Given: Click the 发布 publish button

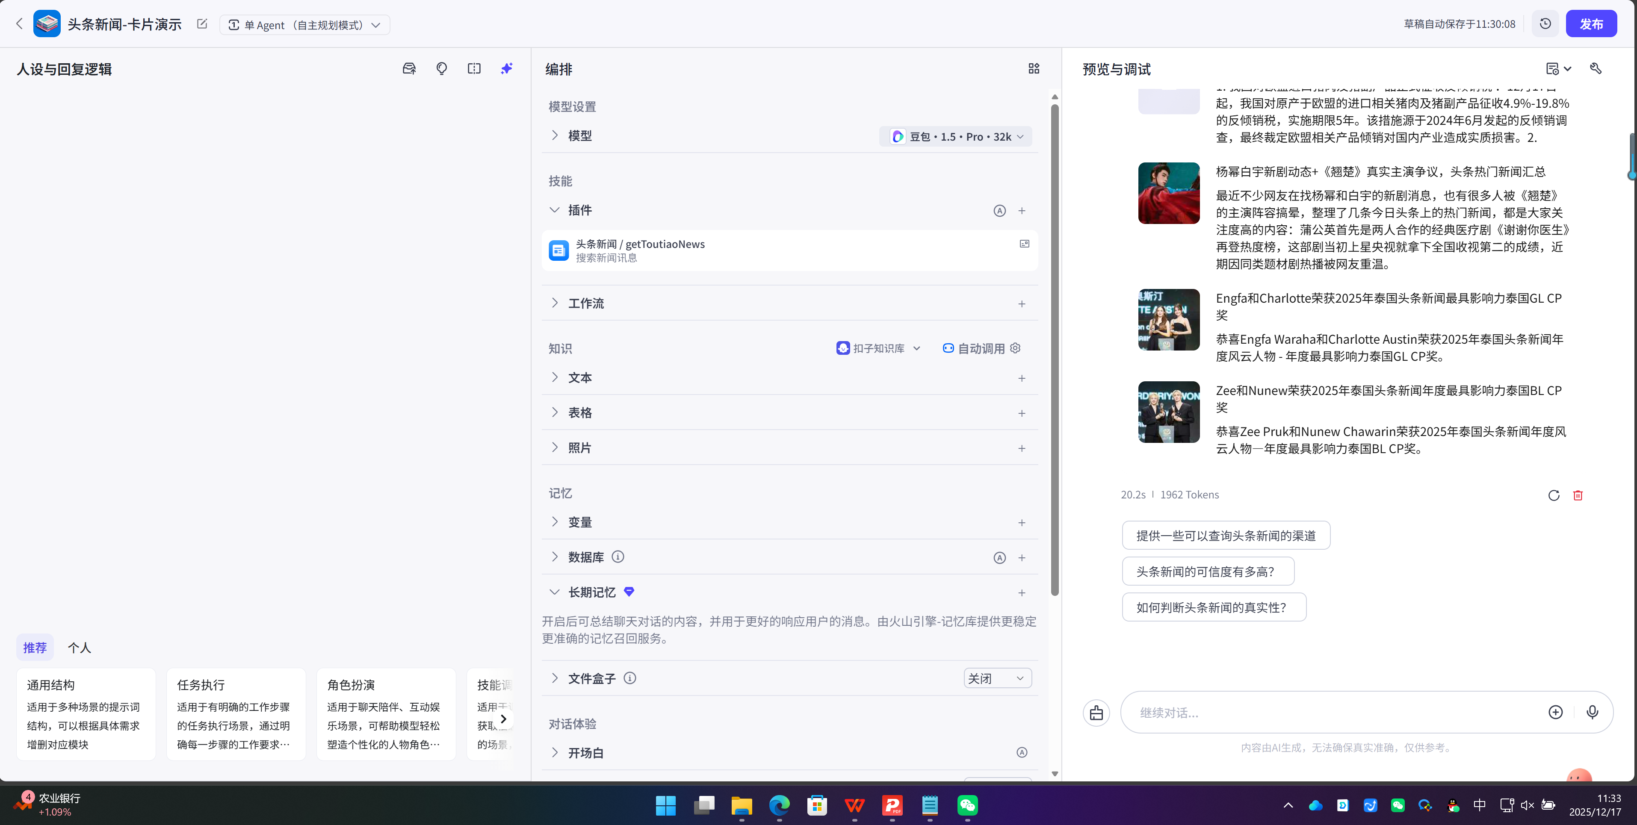Looking at the screenshot, I should [x=1592, y=24].
